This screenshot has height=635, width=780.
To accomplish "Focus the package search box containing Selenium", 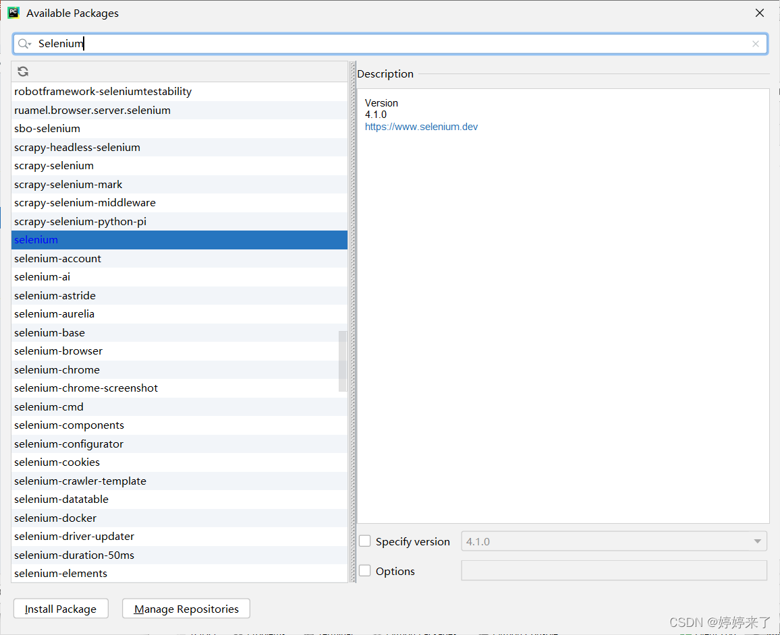I will (390, 44).
